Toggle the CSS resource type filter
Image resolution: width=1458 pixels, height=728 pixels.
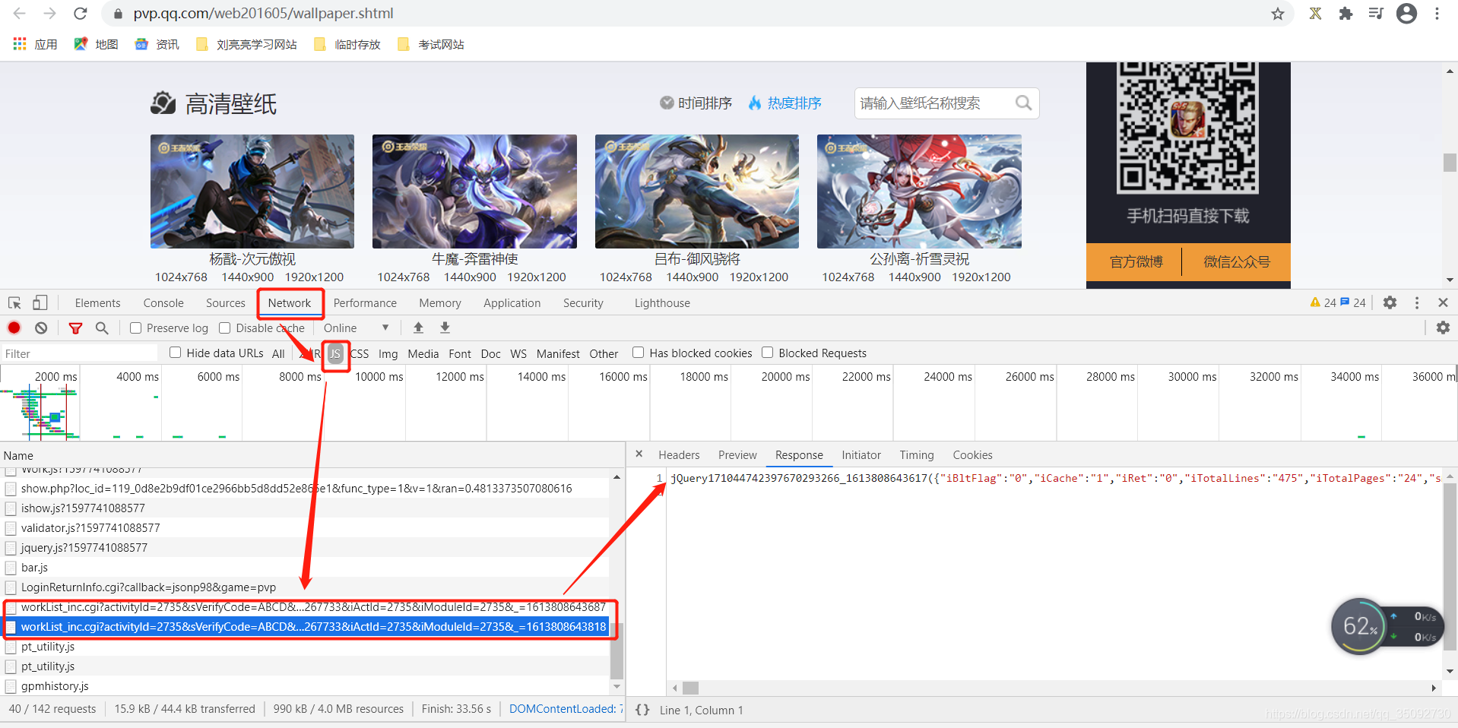click(x=360, y=353)
